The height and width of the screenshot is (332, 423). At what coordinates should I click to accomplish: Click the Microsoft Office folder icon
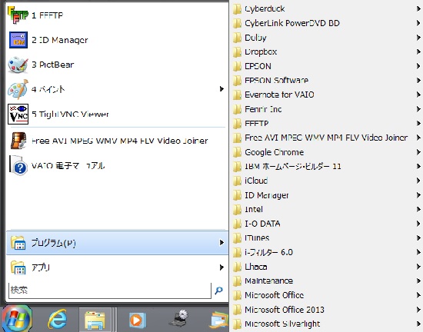(x=237, y=295)
